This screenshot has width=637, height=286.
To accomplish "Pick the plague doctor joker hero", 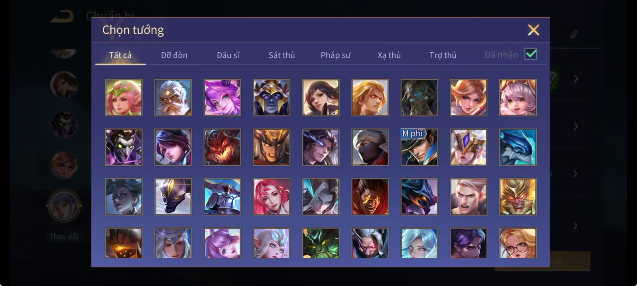I will click(124, 147).
